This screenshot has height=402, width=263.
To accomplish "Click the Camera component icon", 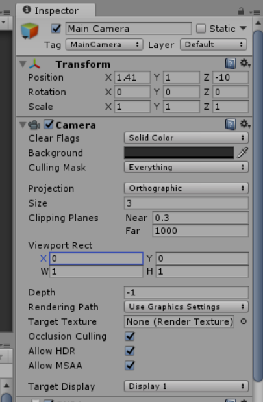I will pyautogui.click(x=34, y=125).
